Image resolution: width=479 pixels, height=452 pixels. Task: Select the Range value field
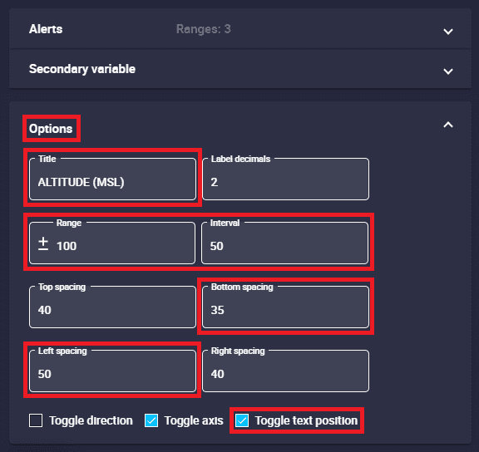(x=112, y=243)
